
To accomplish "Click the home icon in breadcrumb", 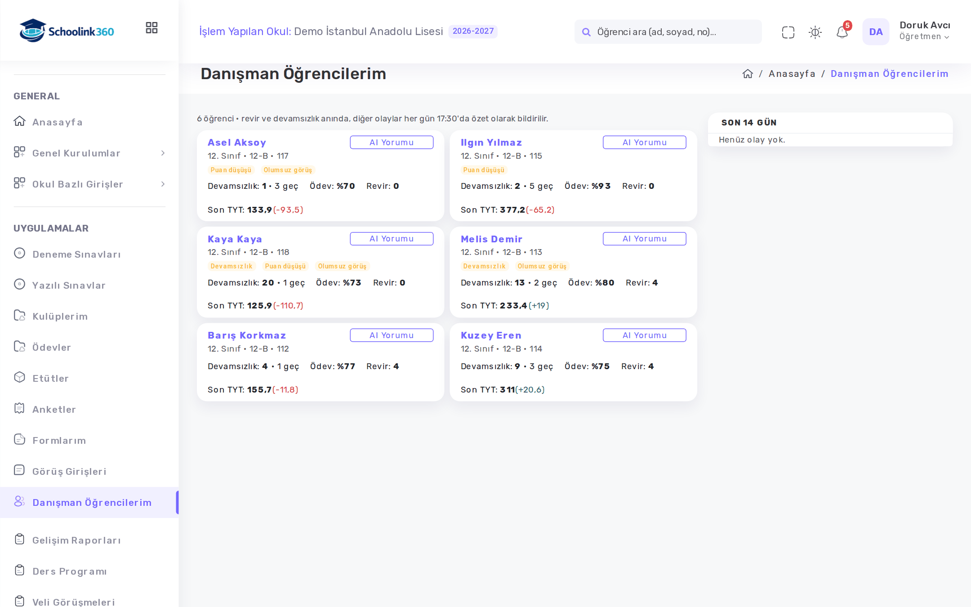I will coord(748,74).
